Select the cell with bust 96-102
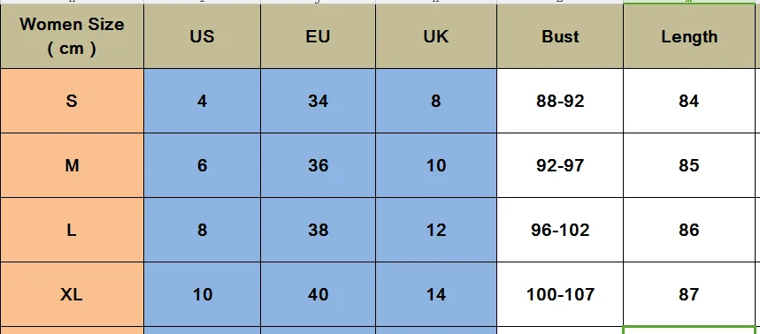 click(560, 230)
